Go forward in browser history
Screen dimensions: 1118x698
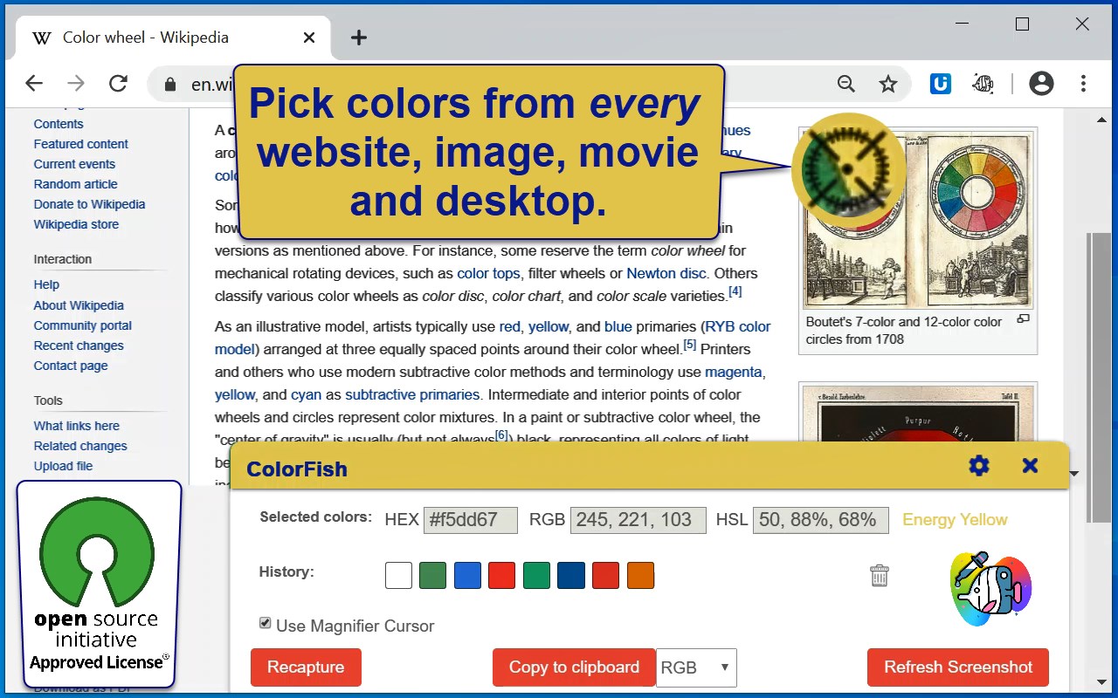[x=77, y=84]
